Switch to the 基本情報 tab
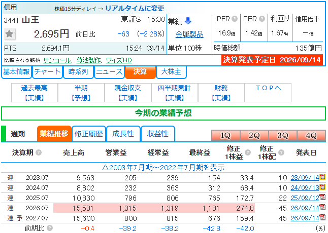328x233 pixels. coord(16,72)
